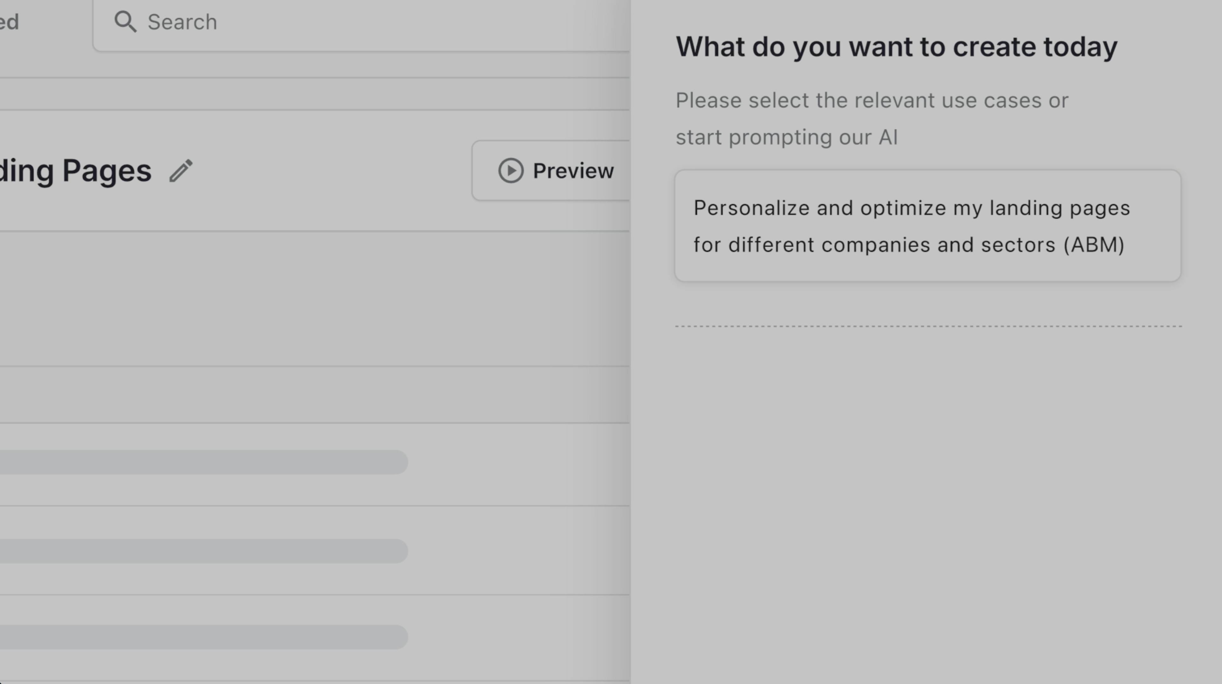Click the empty panel area below dashed line
1222x684 pixels.
928,503
